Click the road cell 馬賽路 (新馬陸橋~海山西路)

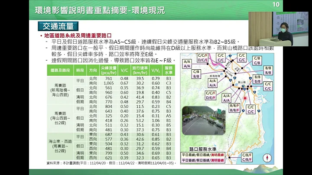[x=60, y=90]
